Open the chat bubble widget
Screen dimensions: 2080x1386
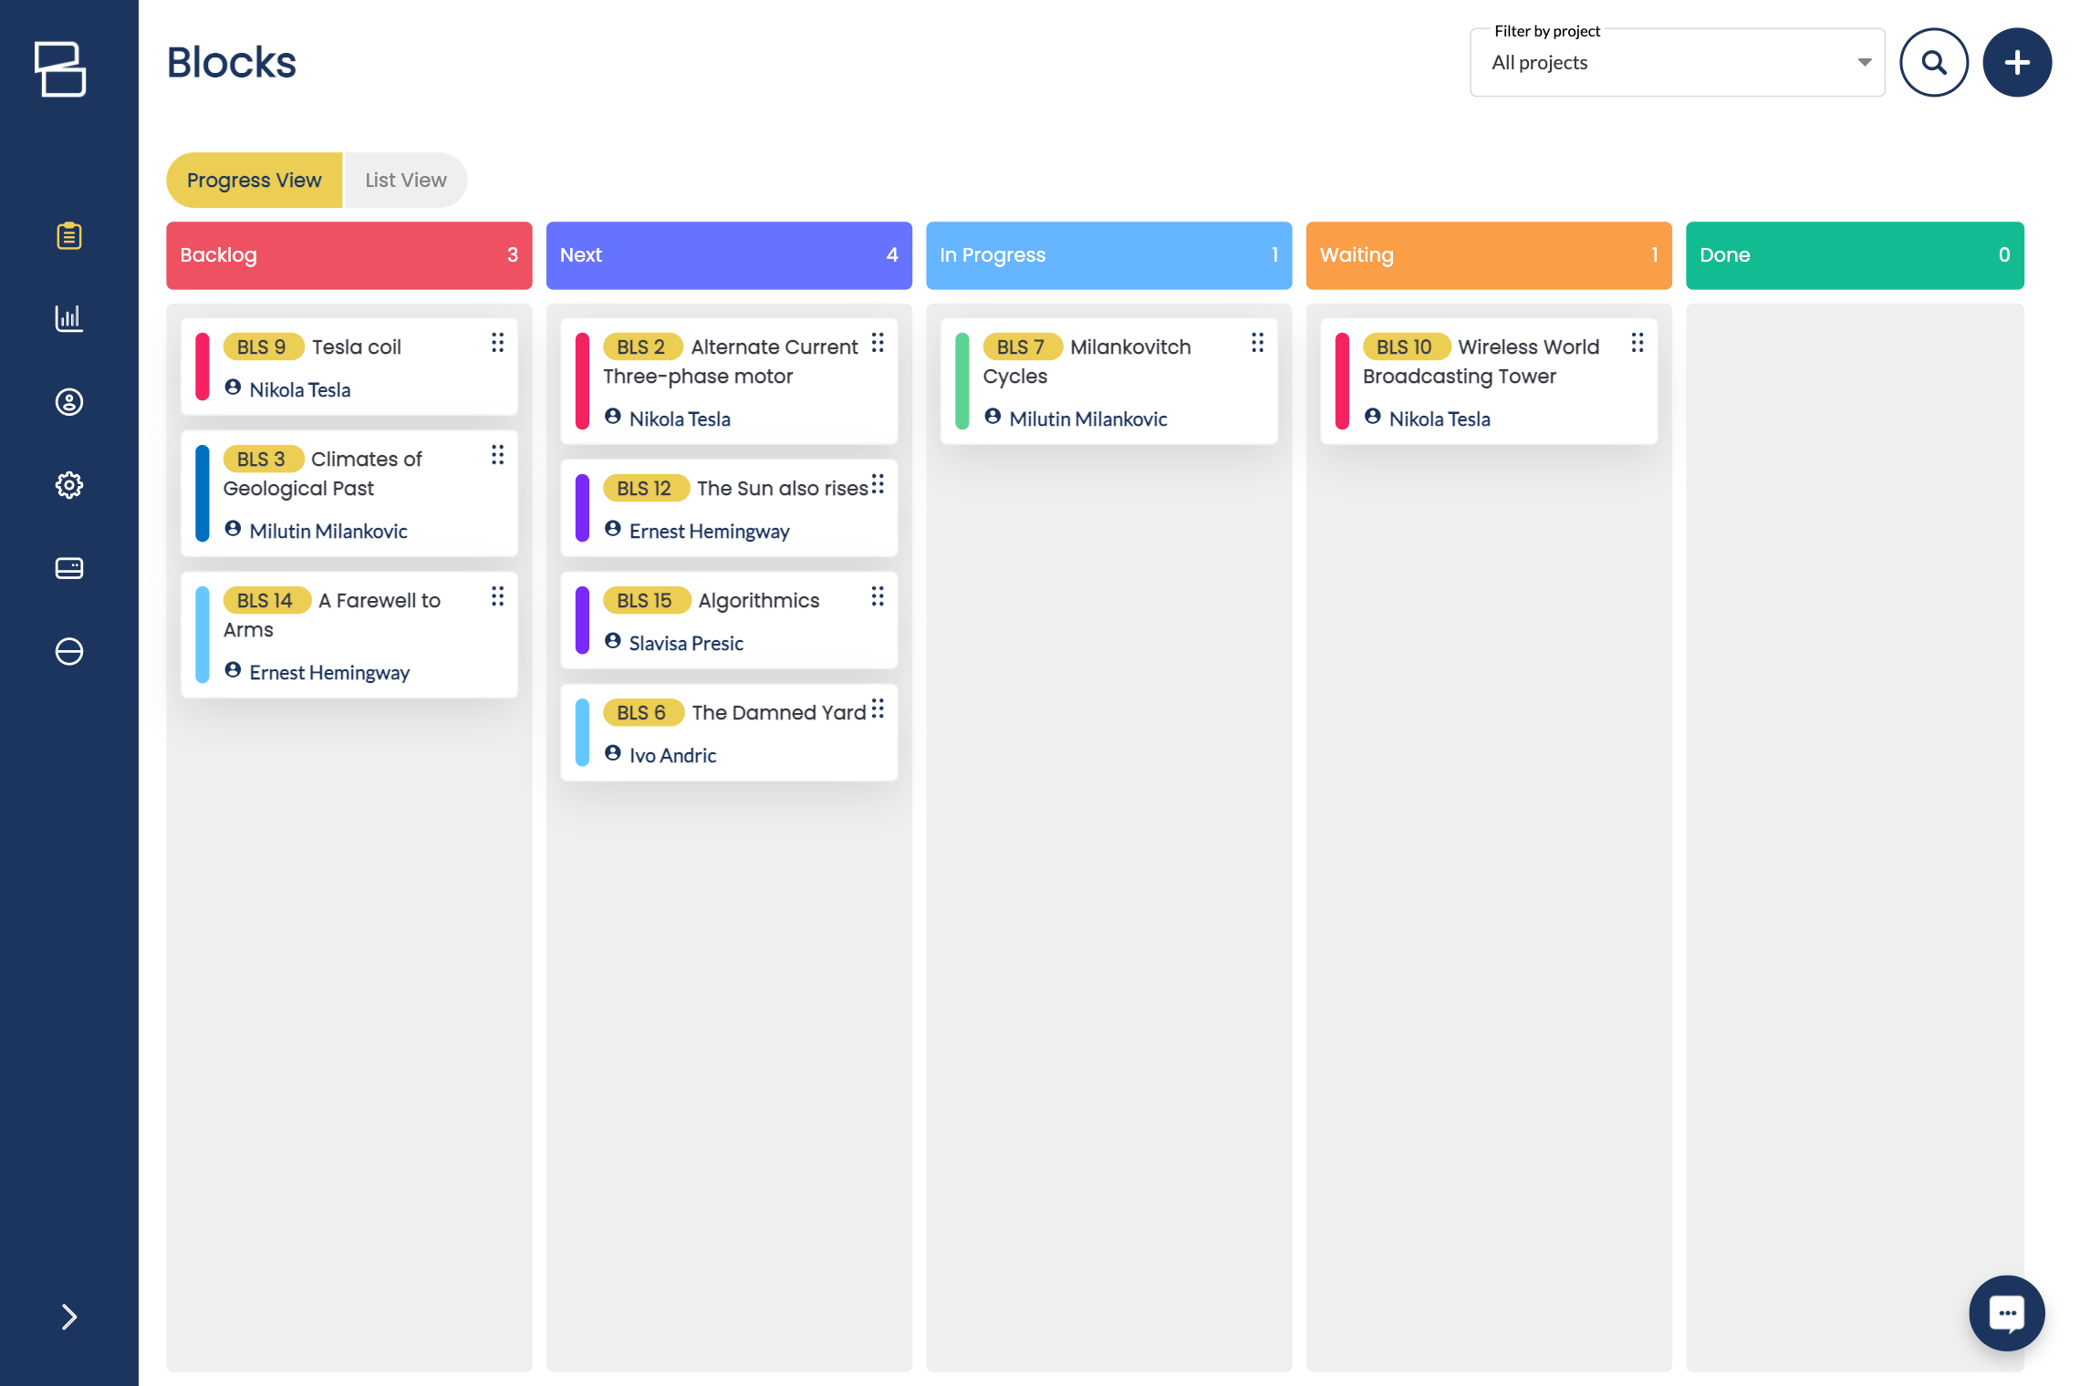2007,1313
